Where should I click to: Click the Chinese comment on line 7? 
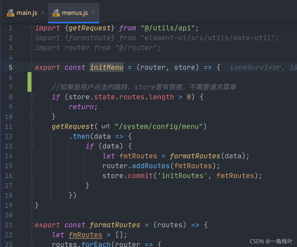144,87
